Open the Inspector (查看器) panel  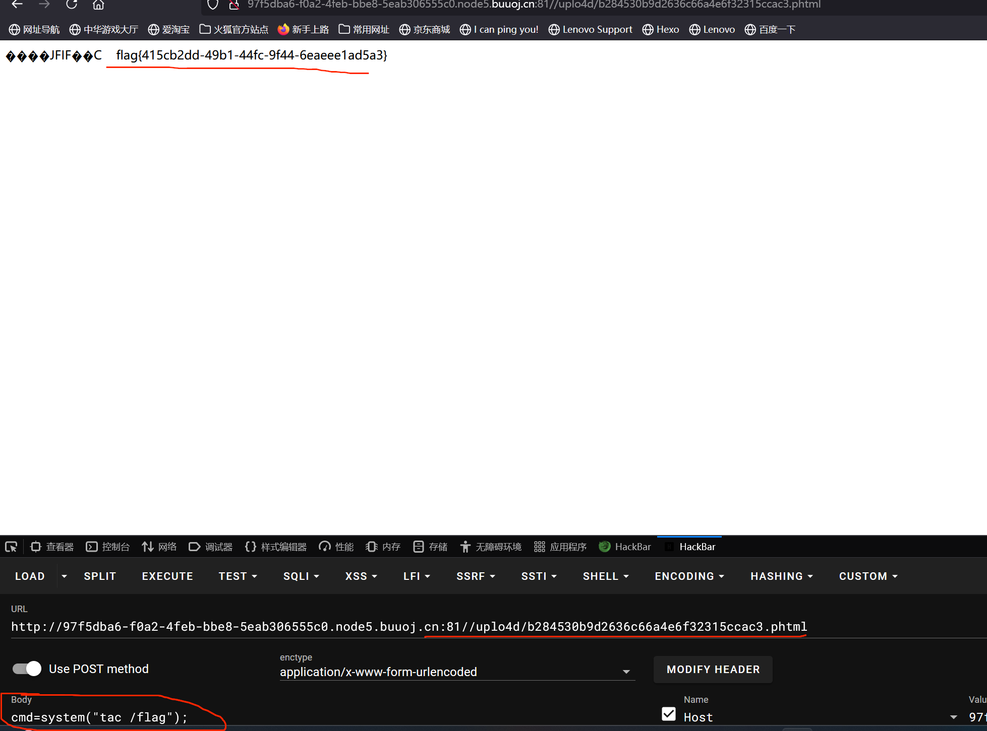click(x=52, y=547)
